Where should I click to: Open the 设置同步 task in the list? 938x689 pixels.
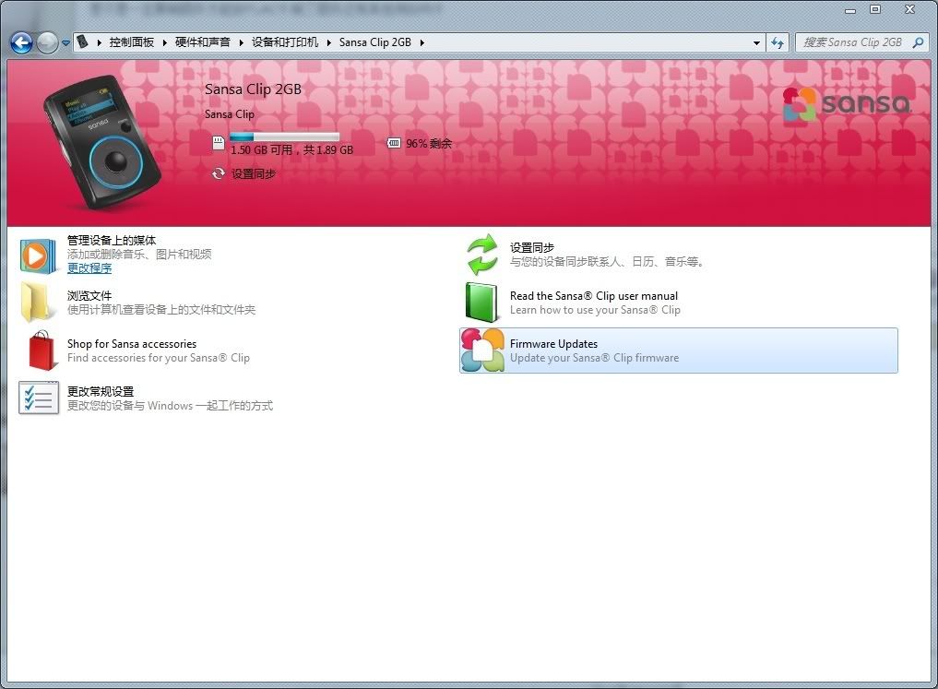(x=532, y=247)
